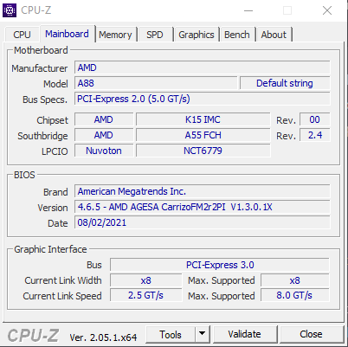The height and width of the screenshot is (347, 348).
Task: Switch to the CPU tab
Action: [x=22, y=35]
